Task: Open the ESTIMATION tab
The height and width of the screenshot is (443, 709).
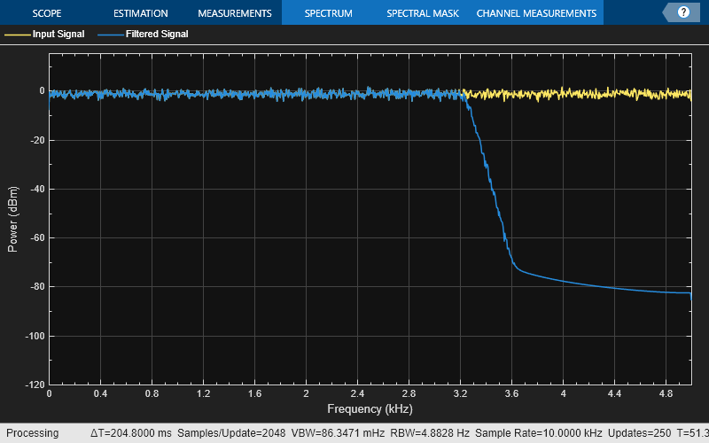Action: tap(140, 13)
